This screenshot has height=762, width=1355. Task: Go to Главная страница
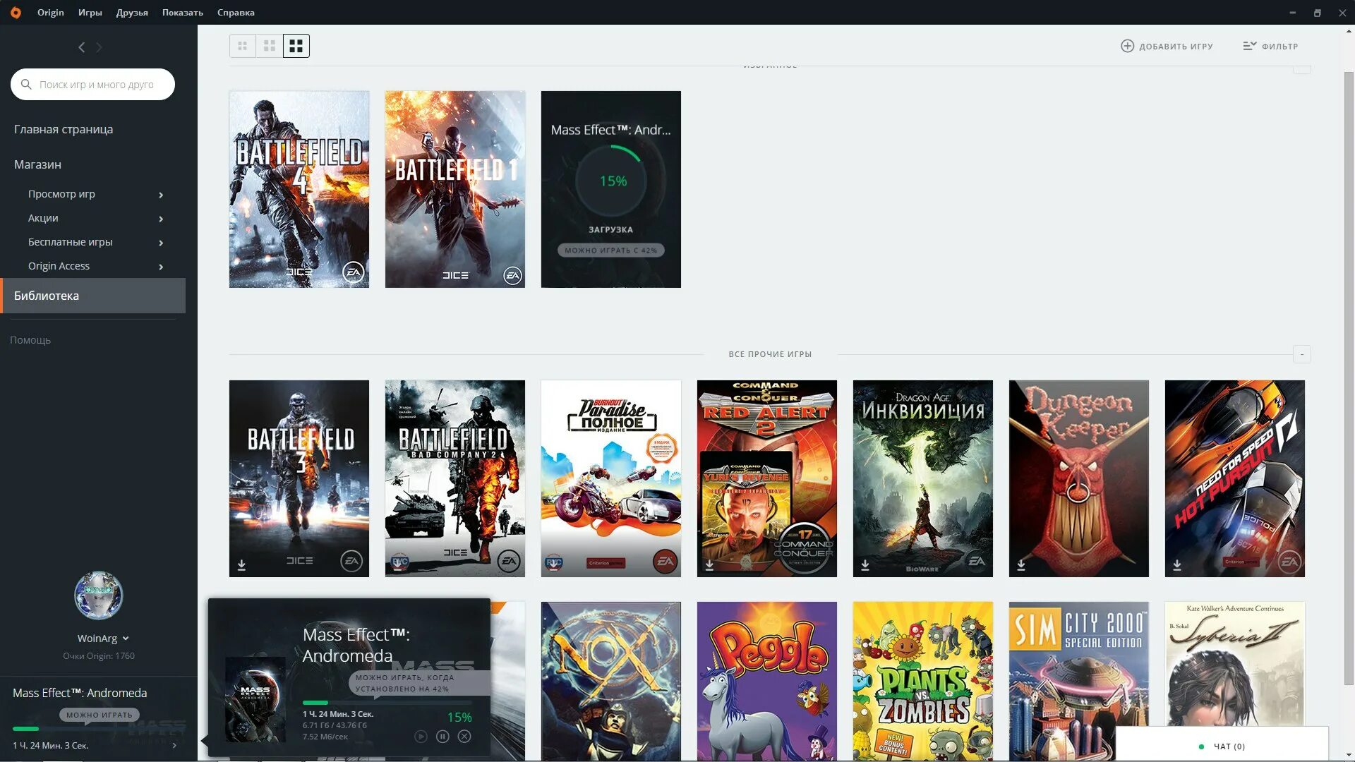[x=64, y=129]
